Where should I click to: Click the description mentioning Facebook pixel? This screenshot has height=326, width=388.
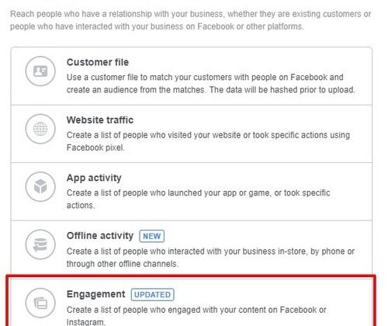pyautogui.click(x=208, y=141)
